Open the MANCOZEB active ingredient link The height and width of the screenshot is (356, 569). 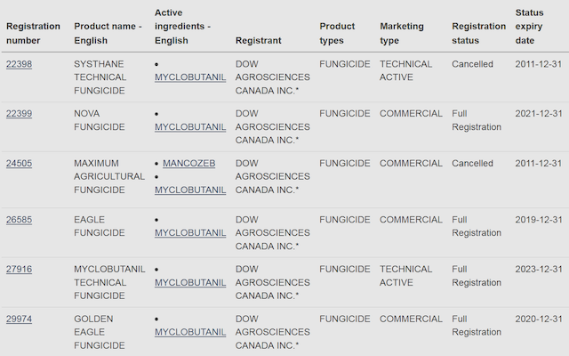coord(188,164)
